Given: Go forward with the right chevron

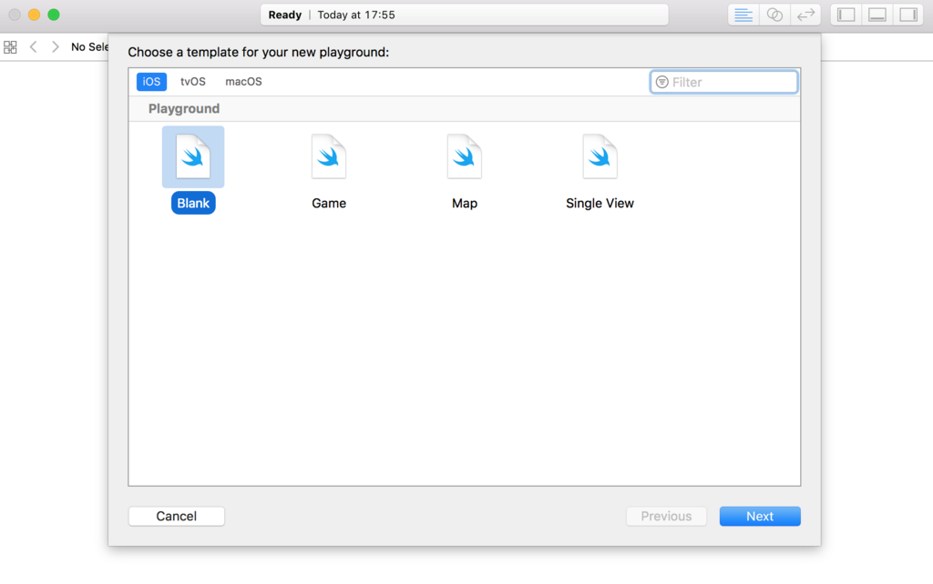Looking at the screenshot, I should pos(56,47).
